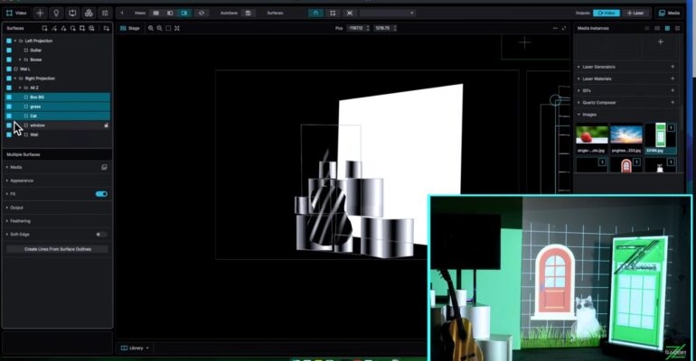Add a line surface from Surfaces toolbar
The width and height of the screenshot is (696, 361).
click(54, 28)
